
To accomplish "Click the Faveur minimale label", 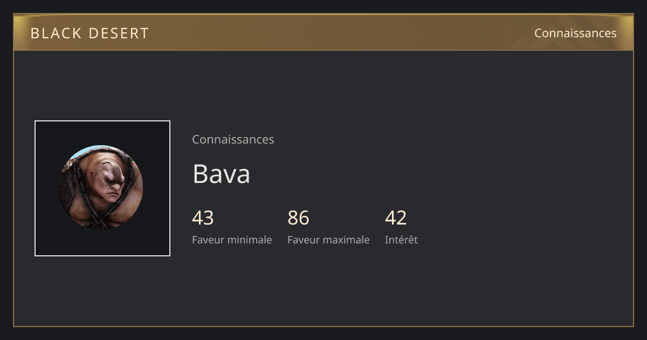I will pos(232,240).
